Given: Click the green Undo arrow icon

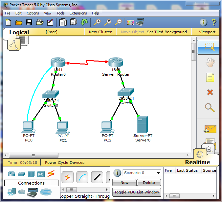Looking at the screenshot, I should [x=84, y=22].
